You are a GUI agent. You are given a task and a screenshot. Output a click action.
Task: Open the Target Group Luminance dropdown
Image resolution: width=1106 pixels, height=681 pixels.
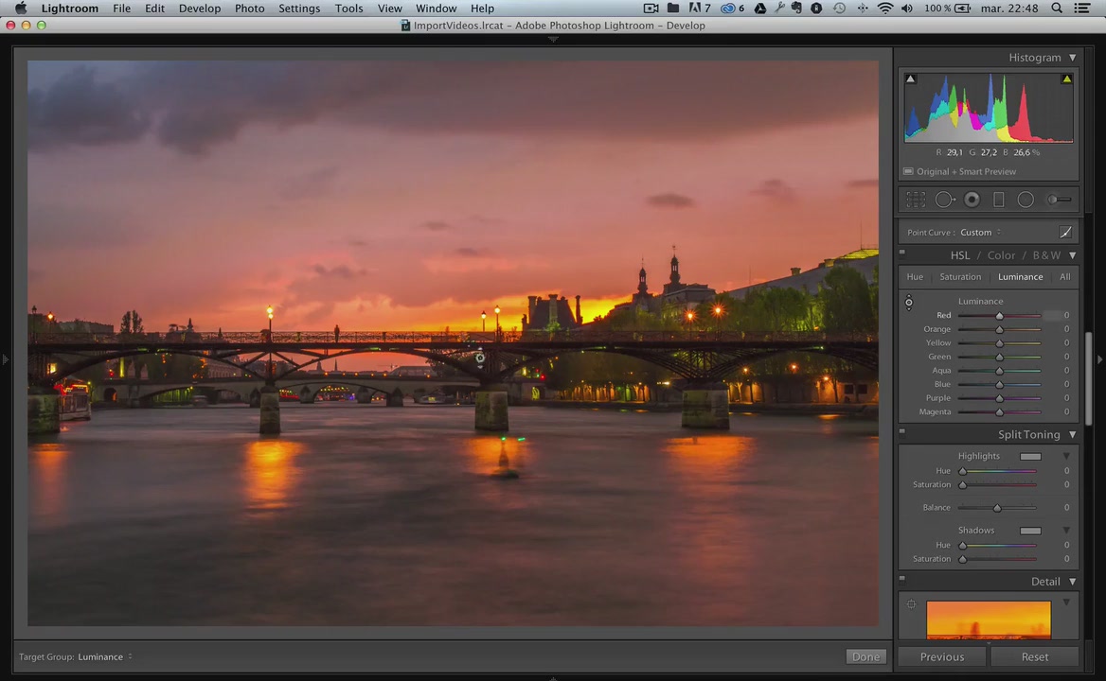(x=105, y=657)
